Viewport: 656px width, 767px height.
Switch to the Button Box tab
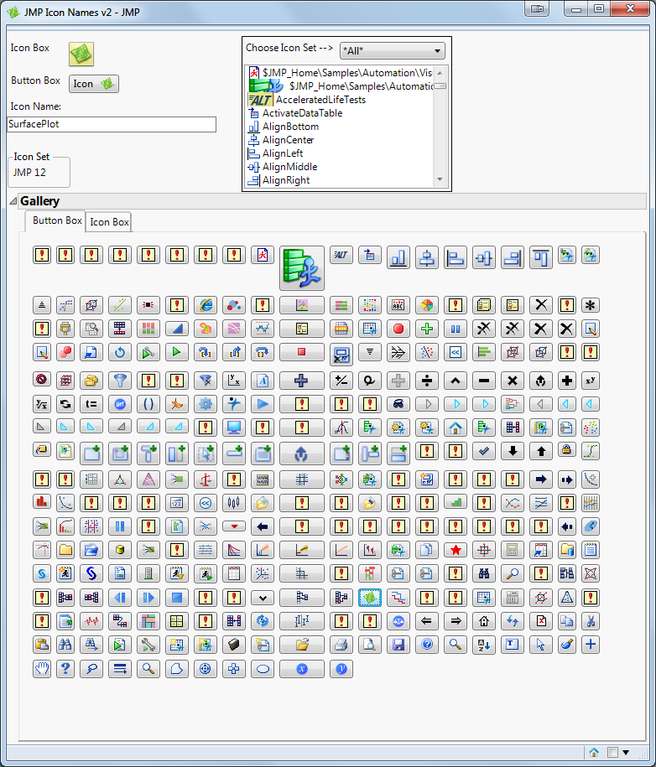click(x=57, y=220)
